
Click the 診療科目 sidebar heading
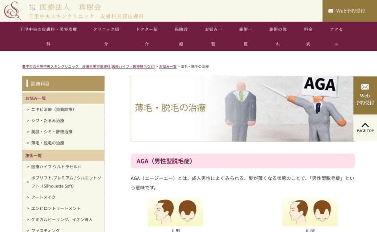coord(63,83)
